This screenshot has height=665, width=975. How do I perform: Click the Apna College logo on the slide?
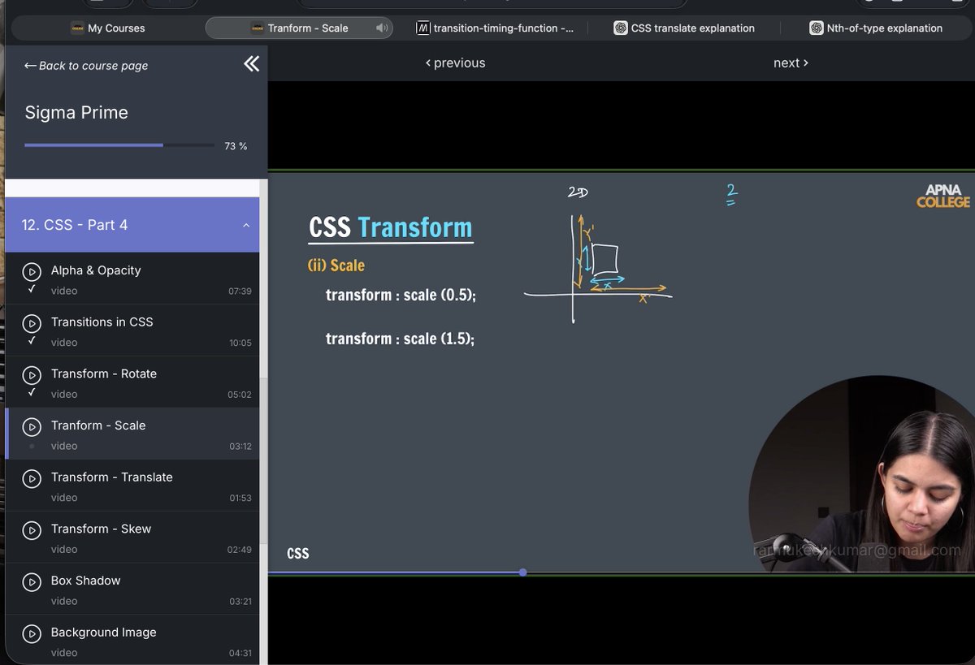(942, 197)
